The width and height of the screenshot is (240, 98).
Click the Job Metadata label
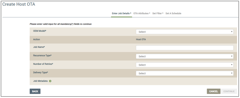[x=40, y=81]
